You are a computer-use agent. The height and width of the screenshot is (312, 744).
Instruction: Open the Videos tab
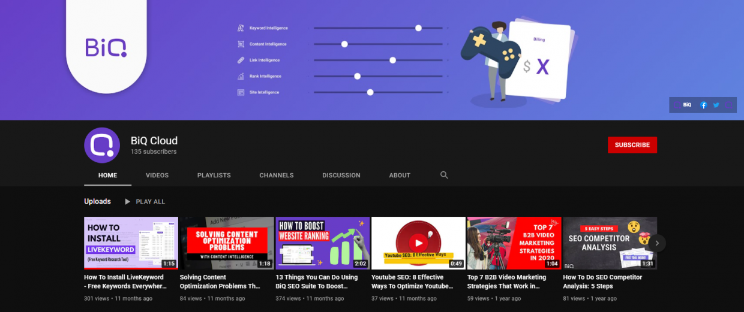157,175
